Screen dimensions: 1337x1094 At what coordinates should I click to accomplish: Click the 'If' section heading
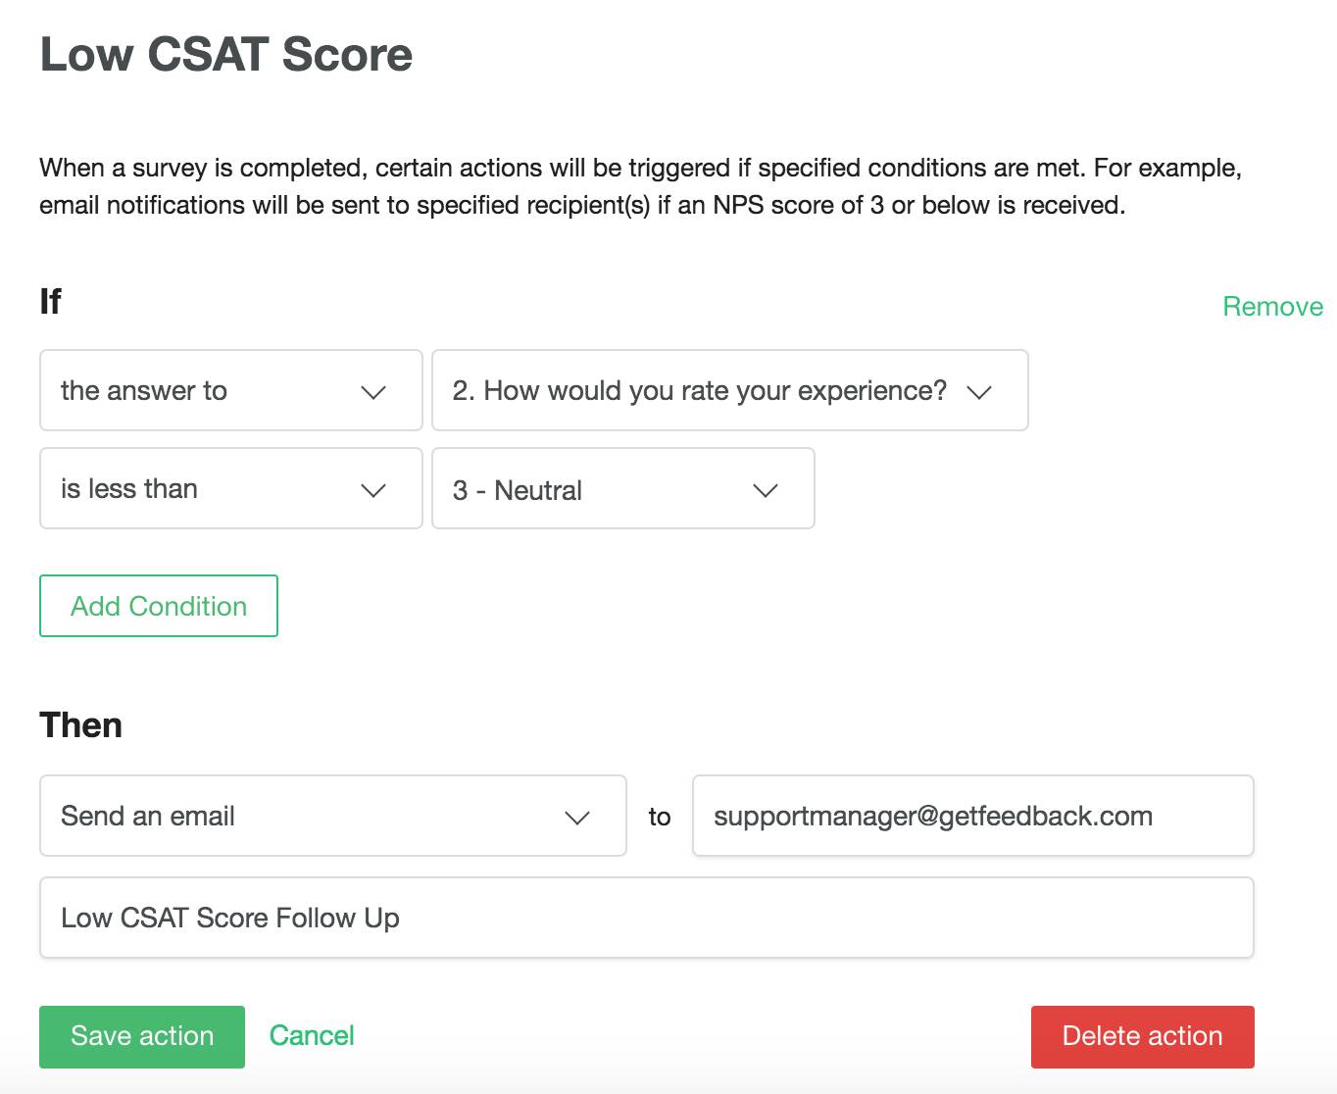click(50, 301)
